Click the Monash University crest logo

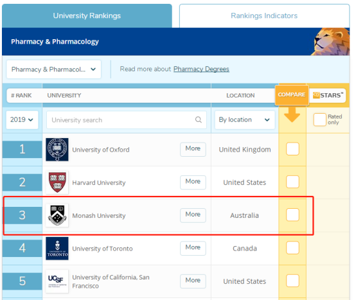click(x=57, y=215)
